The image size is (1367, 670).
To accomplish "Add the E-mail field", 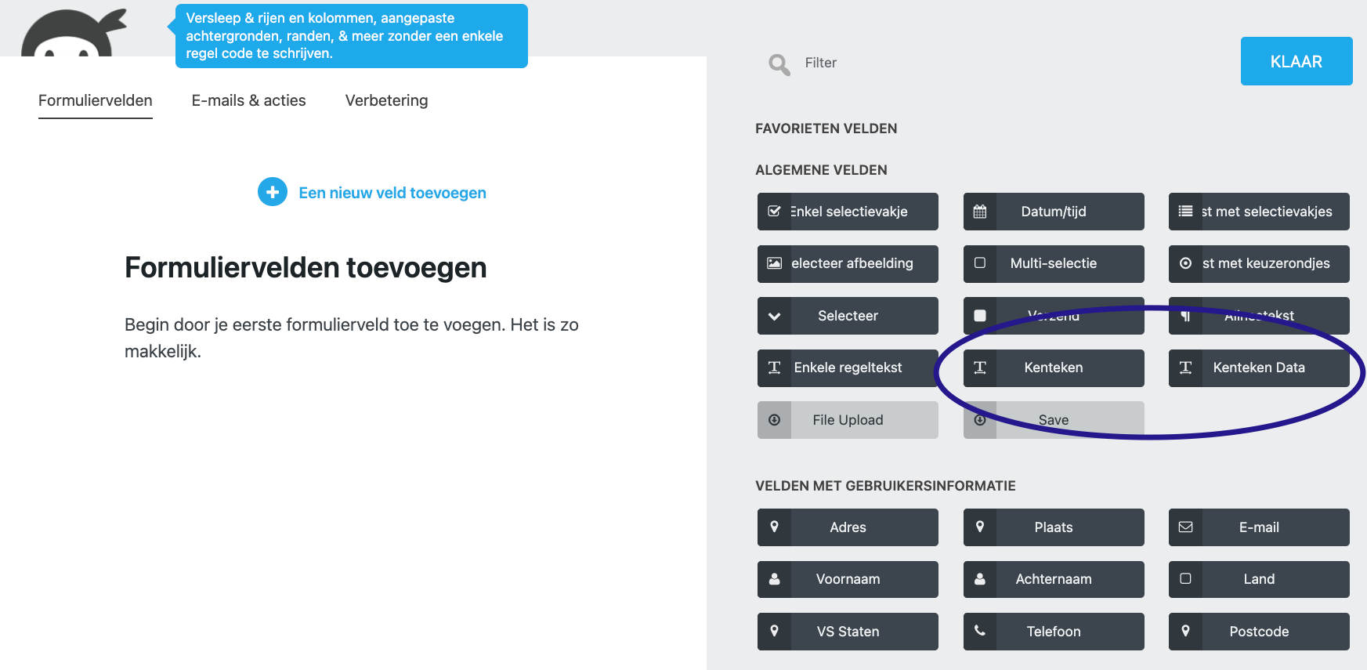I will 1259,527.
